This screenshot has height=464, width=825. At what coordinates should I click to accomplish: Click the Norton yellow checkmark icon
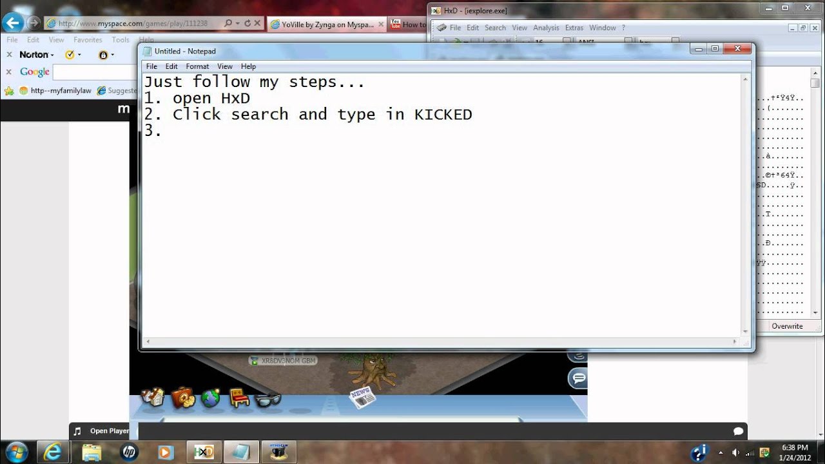(x=70, y=55)
